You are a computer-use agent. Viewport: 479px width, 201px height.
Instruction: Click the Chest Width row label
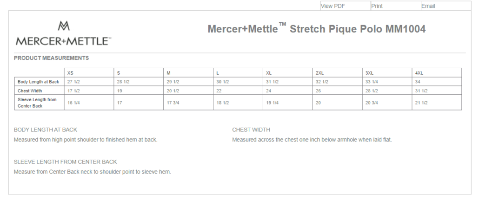pos(30,91)
